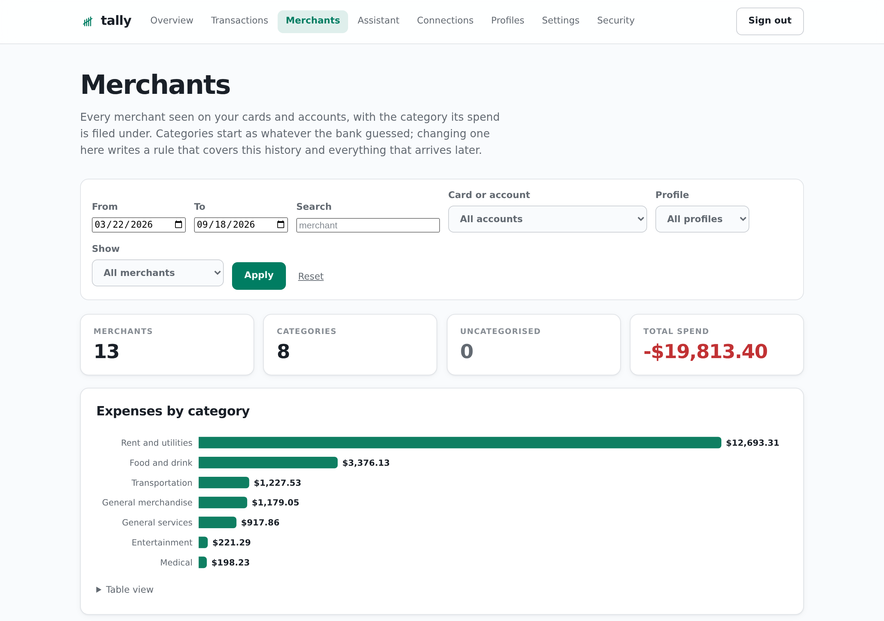Viewport: 884px width, 621px height.
Task: Click the Transportation bar
Action: [224, 483]
